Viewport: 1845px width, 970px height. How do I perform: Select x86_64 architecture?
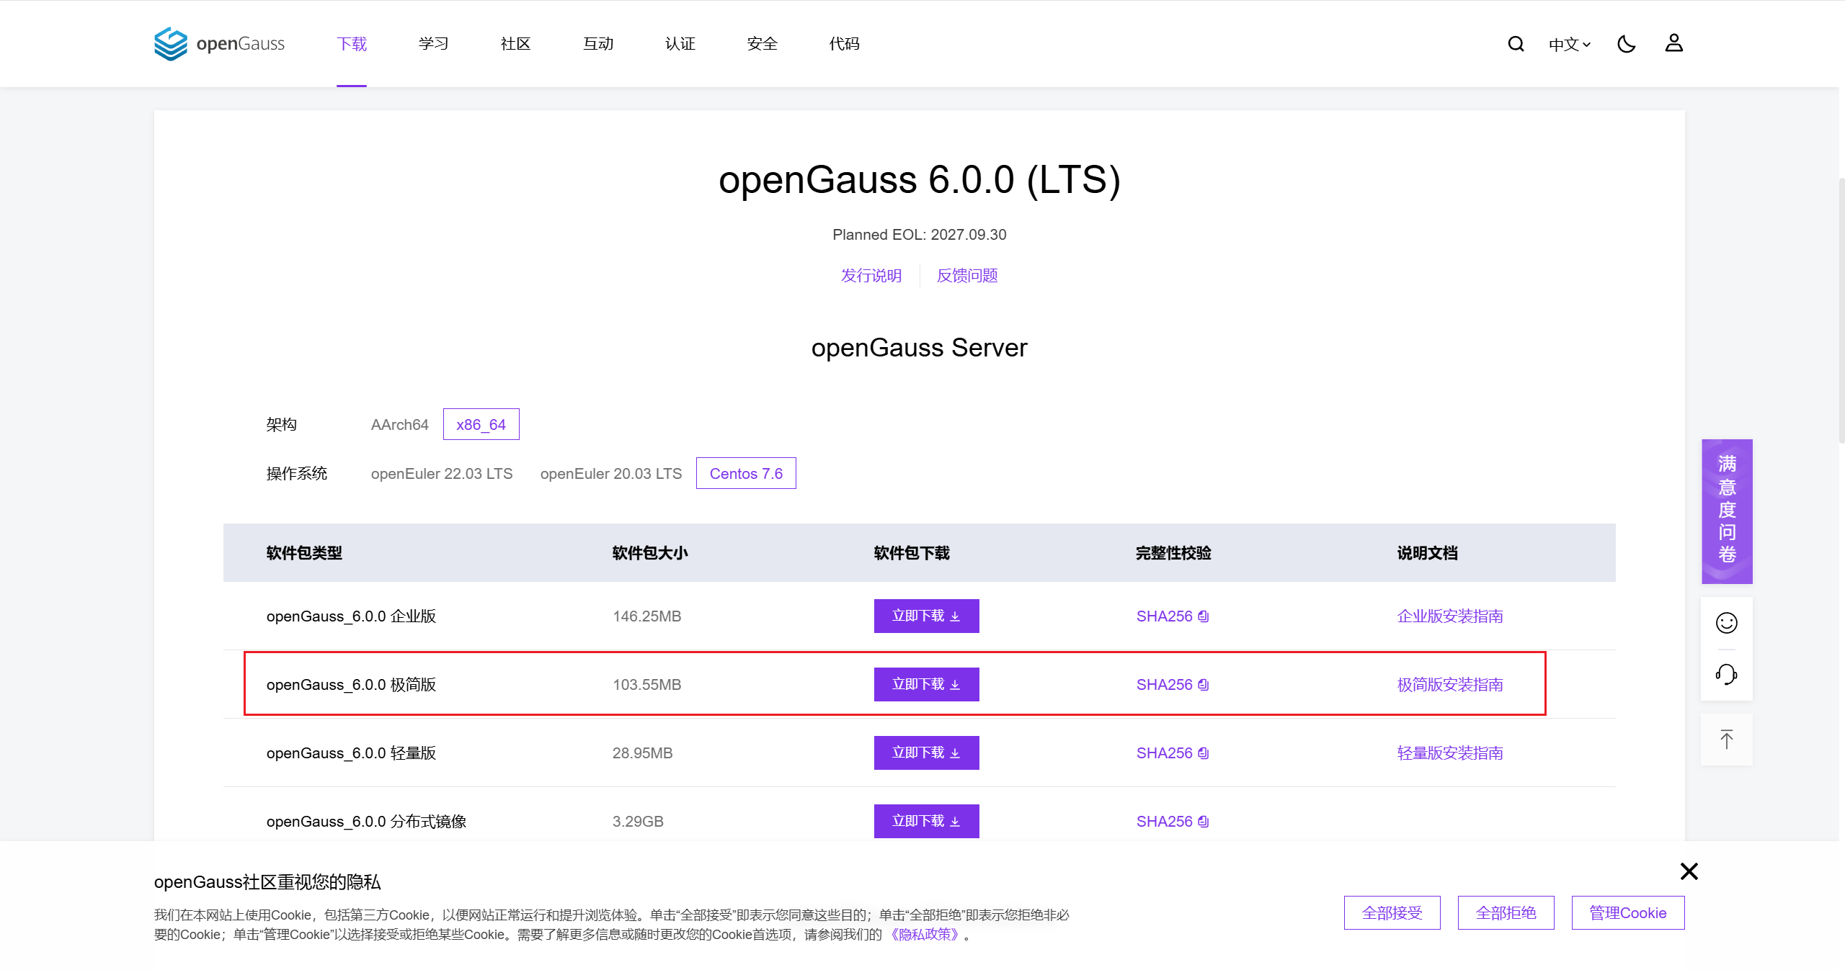coord(481,425)
